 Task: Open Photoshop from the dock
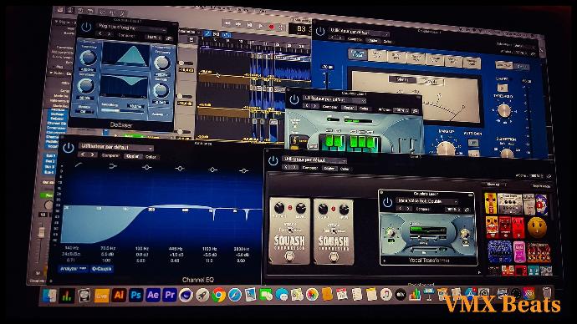135,295
